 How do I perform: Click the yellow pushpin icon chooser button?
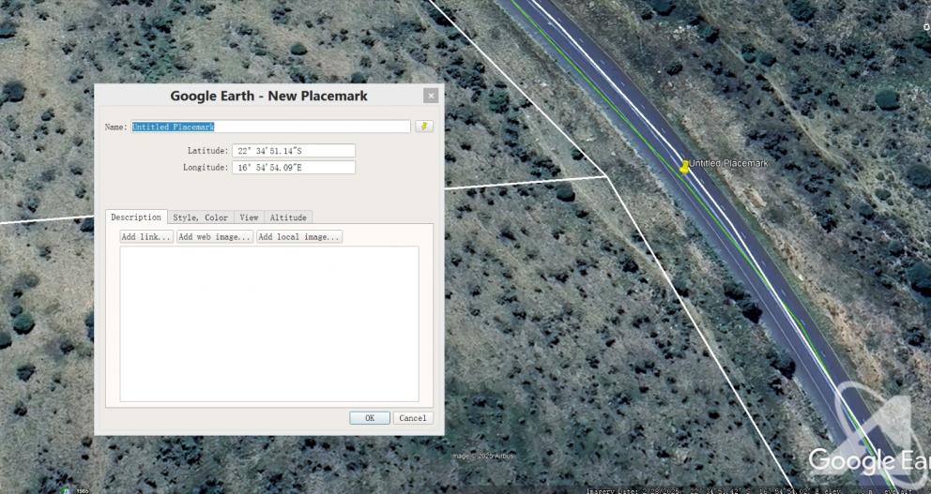(424, 127)
